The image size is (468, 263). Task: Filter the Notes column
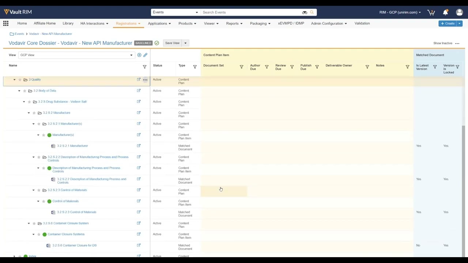[x=407, y=67]
